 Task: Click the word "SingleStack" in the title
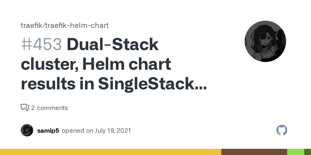[x=145, y=84]
